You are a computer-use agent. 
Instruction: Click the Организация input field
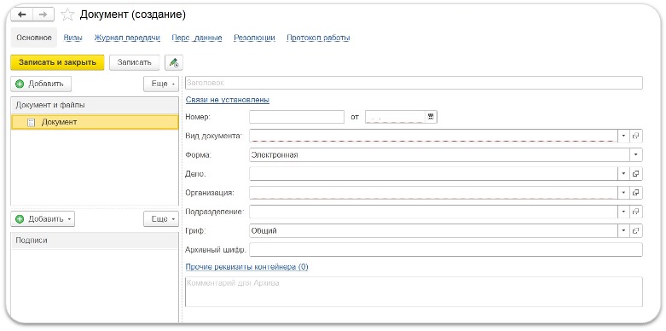[x=434, y=193]
